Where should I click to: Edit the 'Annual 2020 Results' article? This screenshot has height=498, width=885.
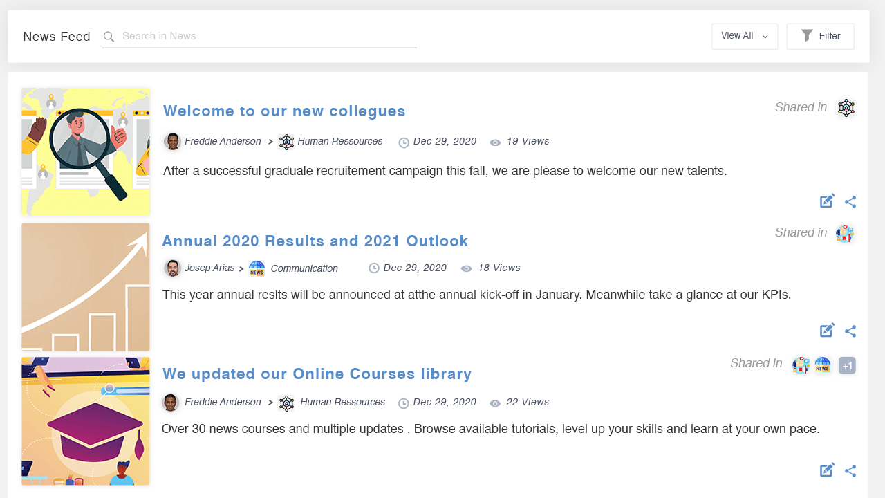coord(827,331)
